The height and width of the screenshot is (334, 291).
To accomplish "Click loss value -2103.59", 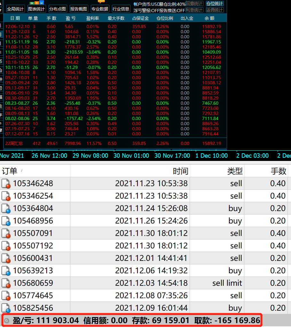I will coord(74,52).
